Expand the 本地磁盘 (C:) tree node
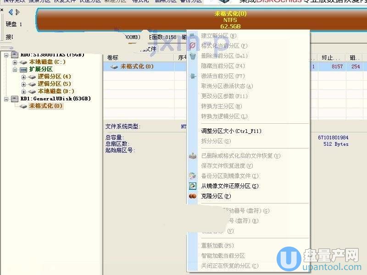 15,62
